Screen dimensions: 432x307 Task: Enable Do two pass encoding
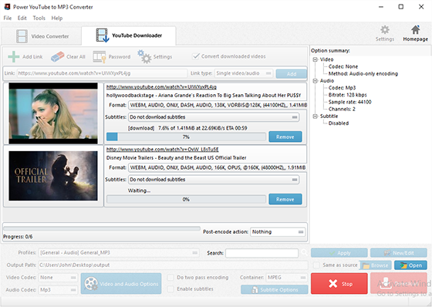170,277
